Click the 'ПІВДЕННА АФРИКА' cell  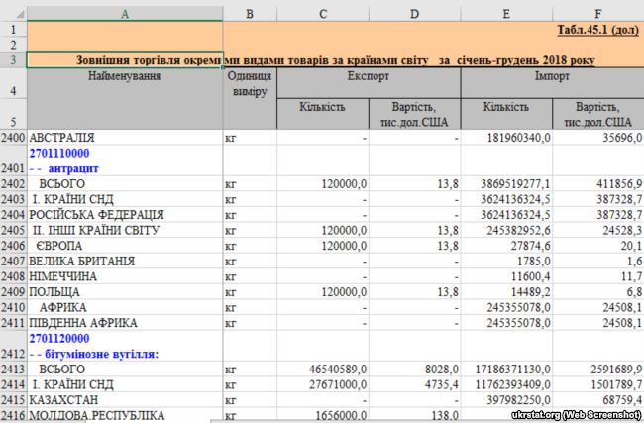[125, 323]
